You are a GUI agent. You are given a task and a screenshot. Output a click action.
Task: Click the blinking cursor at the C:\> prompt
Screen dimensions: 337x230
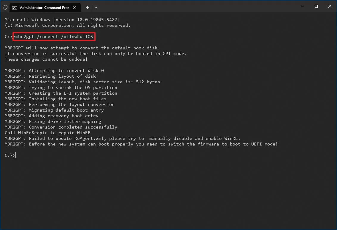point(15,155)
